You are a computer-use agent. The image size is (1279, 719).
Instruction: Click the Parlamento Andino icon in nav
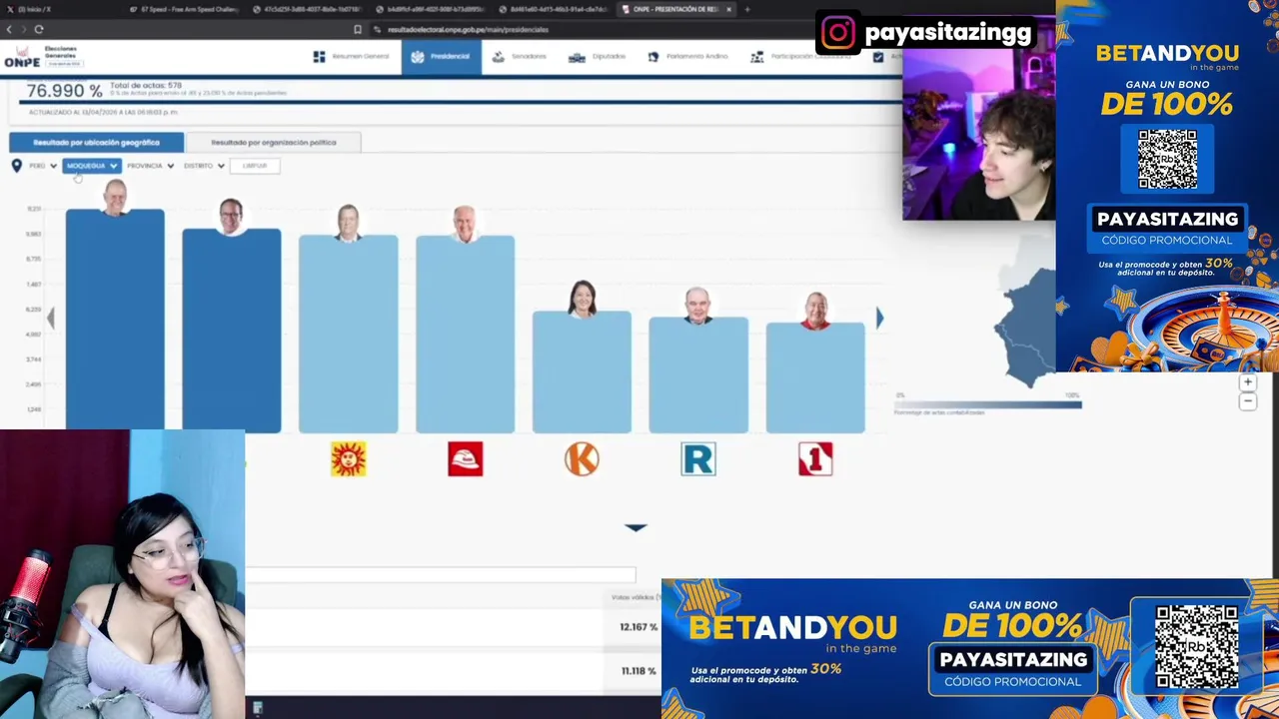[653, 57]
